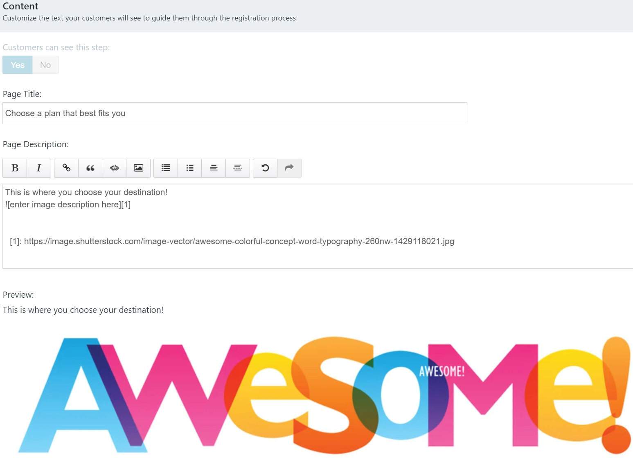Click the 'Page Description:' label
This screenshot has height=458, width=633.
(x=36, y=144)
